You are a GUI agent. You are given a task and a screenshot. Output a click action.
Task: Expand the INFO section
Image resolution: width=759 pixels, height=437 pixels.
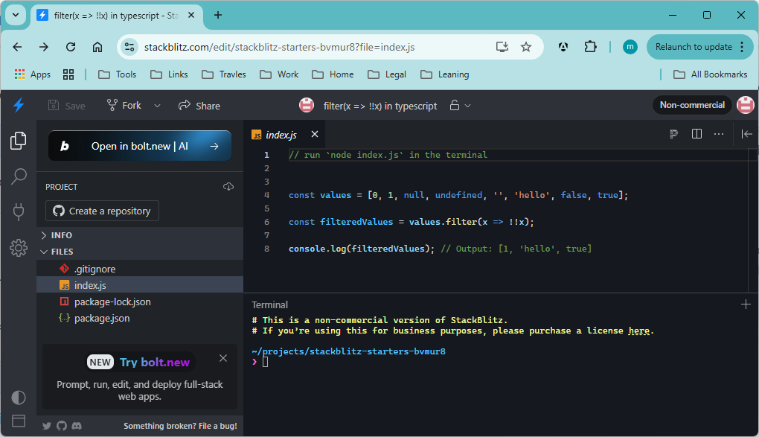click(61, 235)
